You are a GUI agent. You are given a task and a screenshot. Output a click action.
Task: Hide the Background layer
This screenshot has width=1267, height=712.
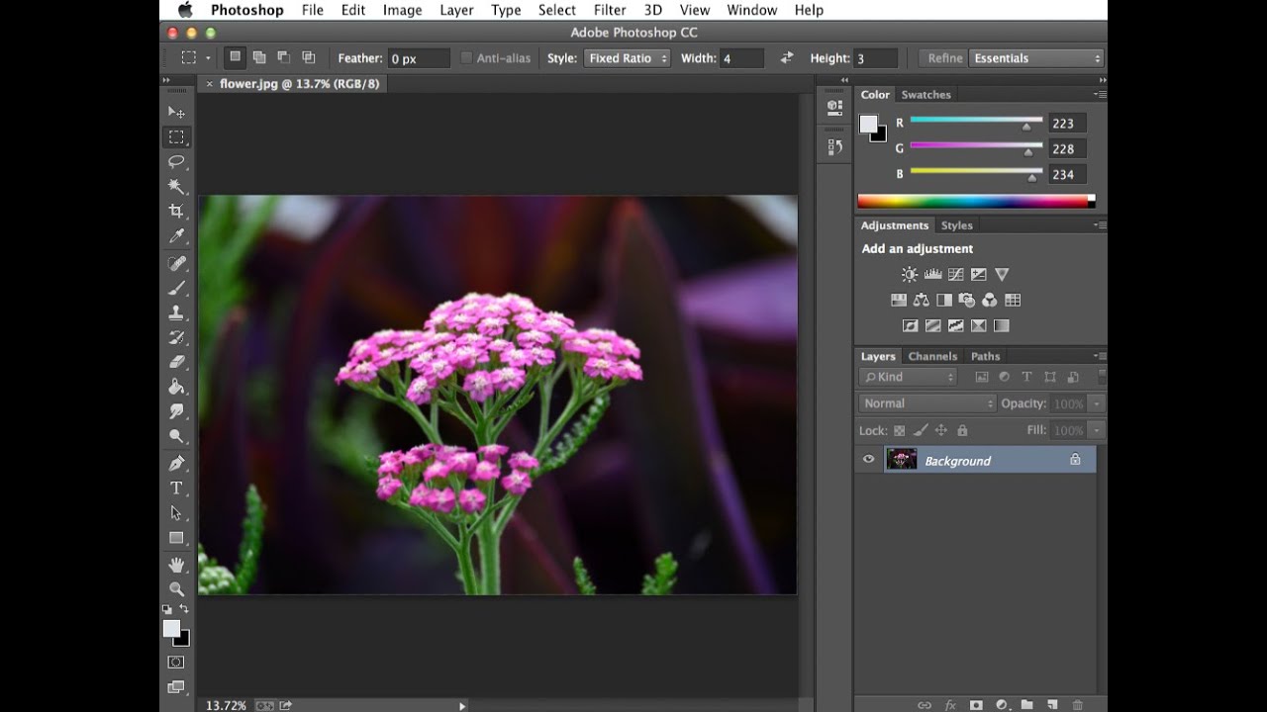(869, 460)
